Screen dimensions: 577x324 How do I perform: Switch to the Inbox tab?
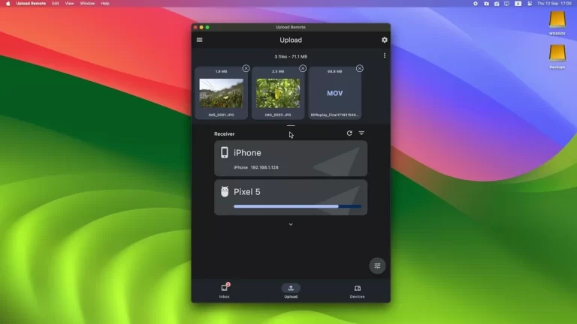(224, 290)
